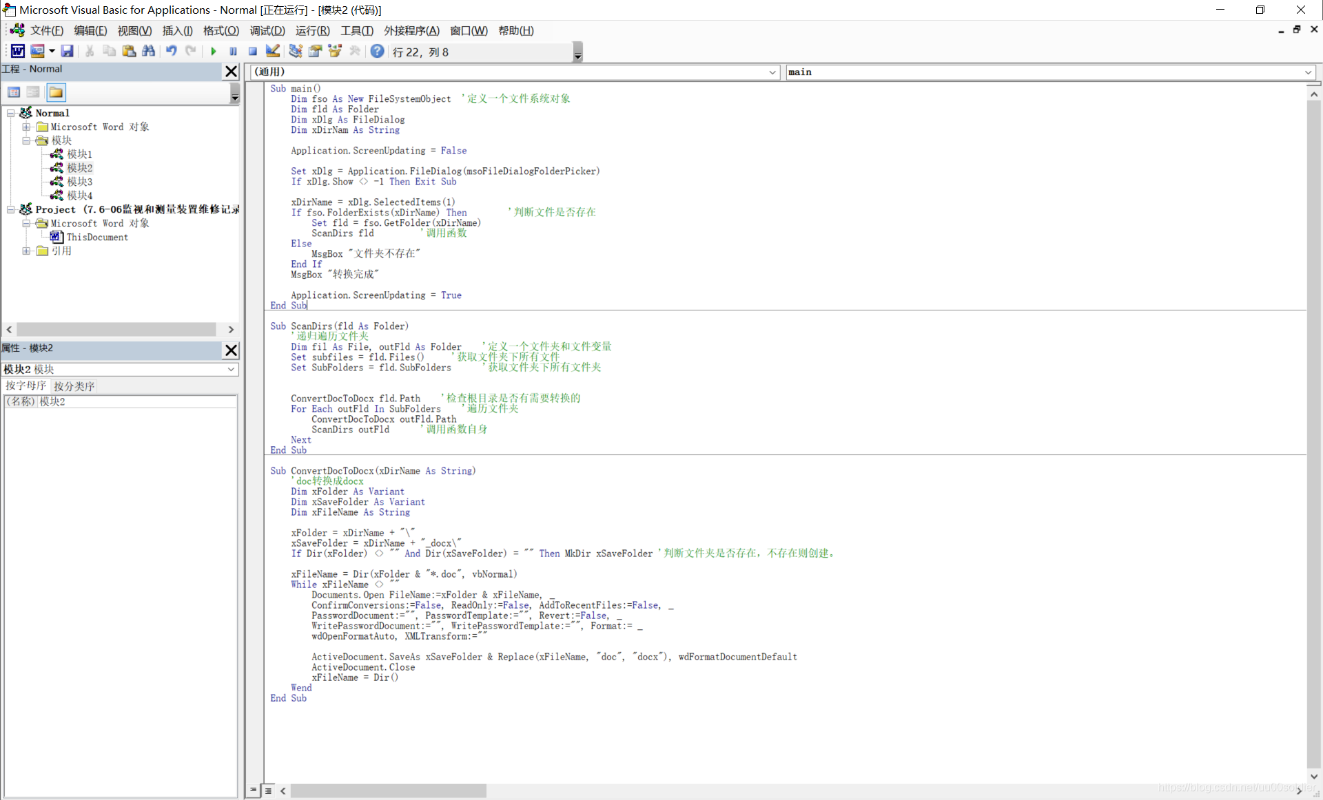This screenshot has height=800, width=1323.
Task: Open the 编辑(E) menu
Action: (90, 31)
